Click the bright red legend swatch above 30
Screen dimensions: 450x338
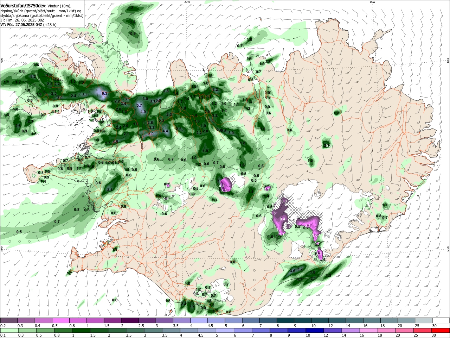[x=441, y=331]
